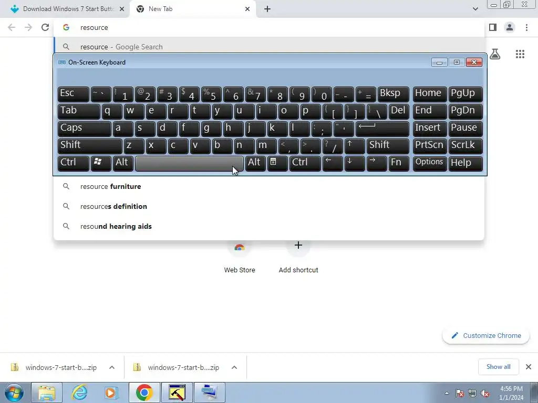Screen dimensions: 538x403
Task: Open Windows Explorer from the taskbar
Action: [x=47, y=393]
